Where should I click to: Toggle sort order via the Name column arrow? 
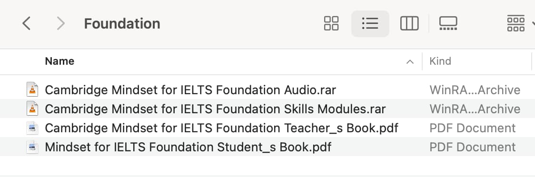(410, 62)
